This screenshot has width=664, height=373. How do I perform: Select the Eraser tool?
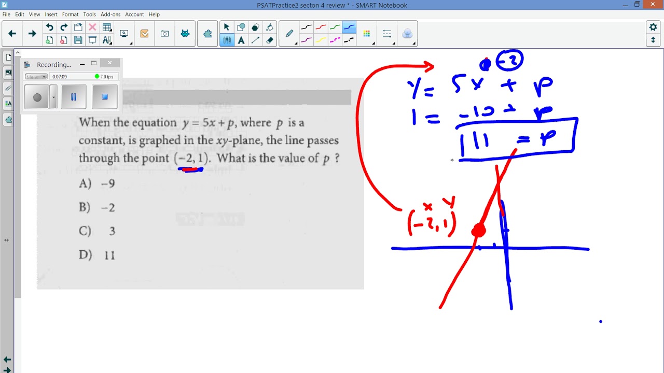click(270, 40)
